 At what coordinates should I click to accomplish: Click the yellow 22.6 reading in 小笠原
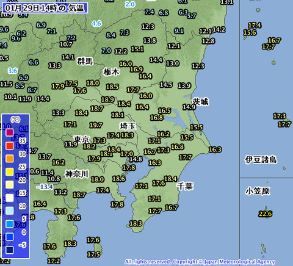[266, 214]
